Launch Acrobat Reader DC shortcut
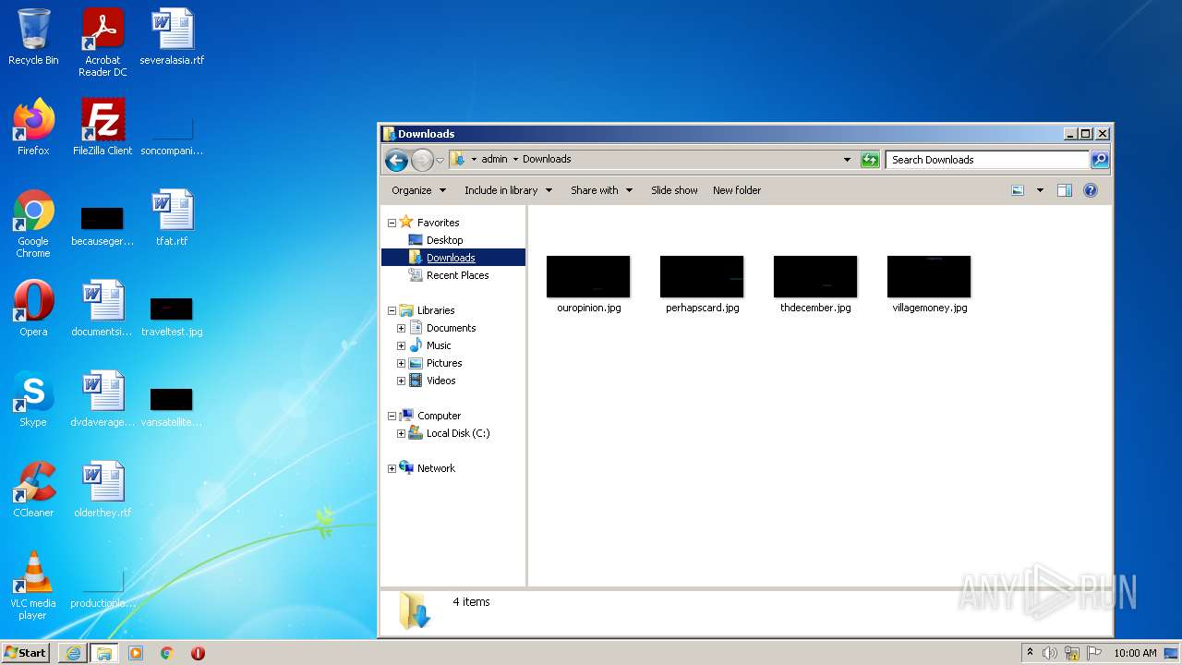1182x665 pixels. pos(103,42)
